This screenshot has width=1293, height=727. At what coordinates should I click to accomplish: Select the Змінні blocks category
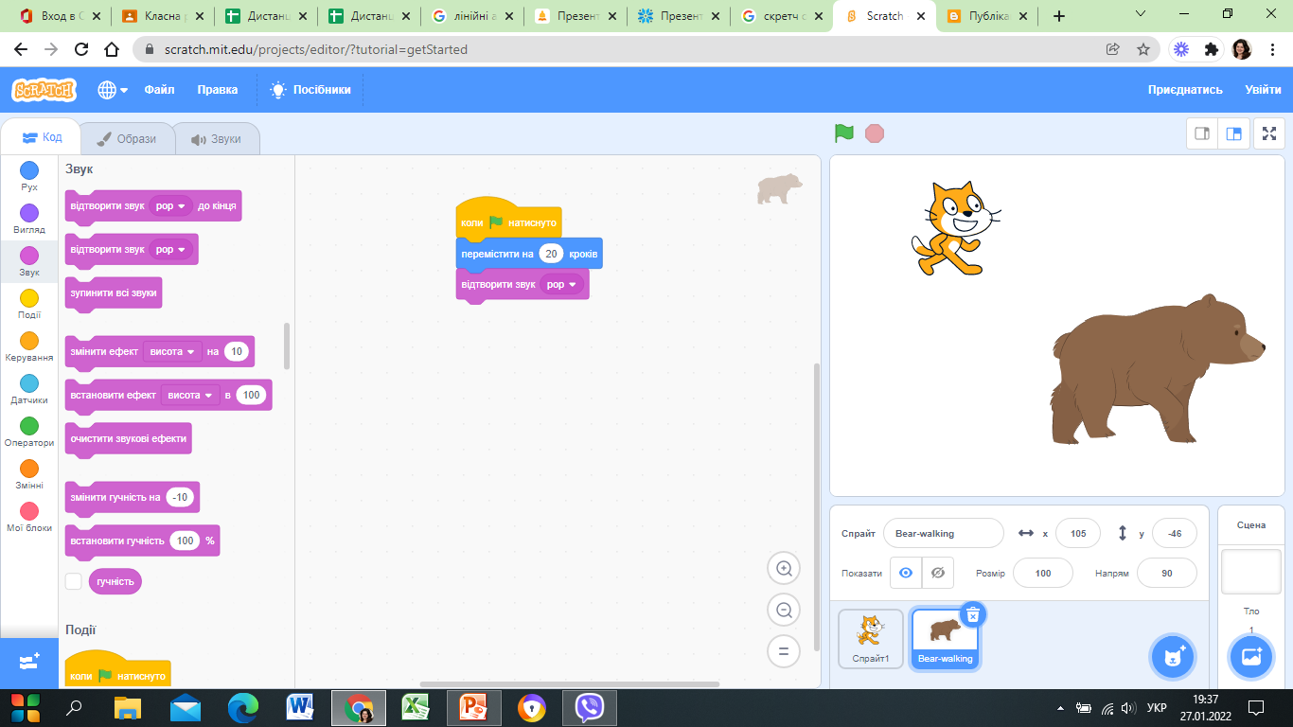29,474
